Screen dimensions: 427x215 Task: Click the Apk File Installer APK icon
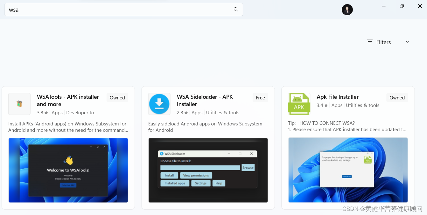point(299,104)
